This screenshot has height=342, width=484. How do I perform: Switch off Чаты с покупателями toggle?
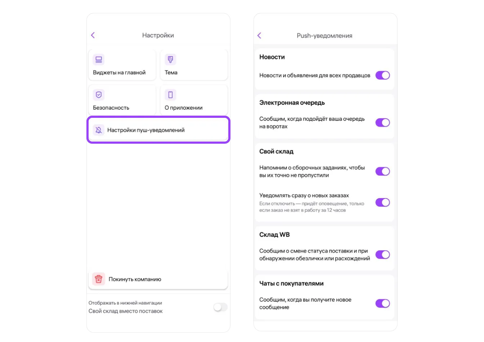coord(382,304)
